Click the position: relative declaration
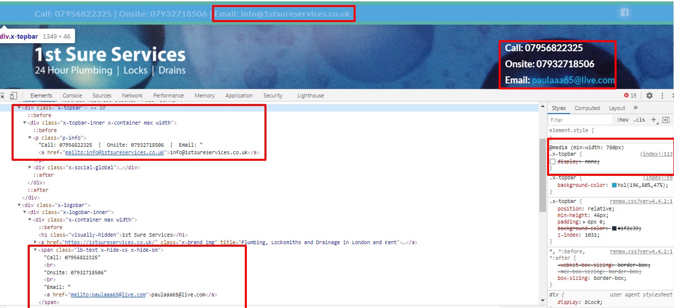 tap(585, 209)
